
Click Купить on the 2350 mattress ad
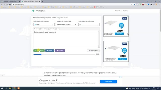pos(119,34)
